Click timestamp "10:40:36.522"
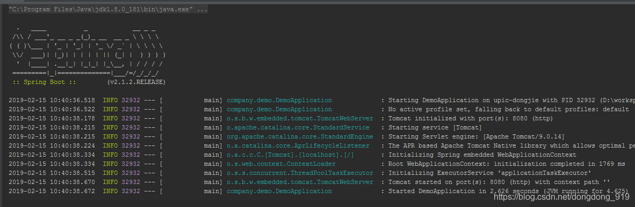The height and width of the screenshot is (207, 635). point(73,109)
